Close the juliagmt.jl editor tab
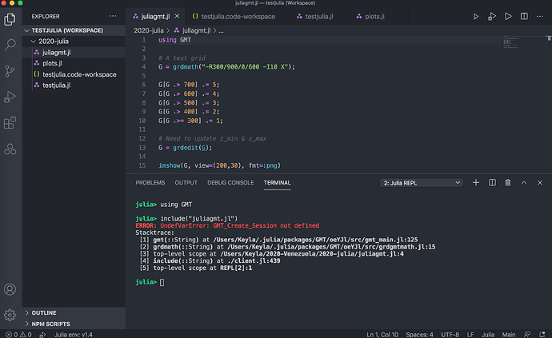The width and height of the screenshot is (552, 338). click(177, 16)
